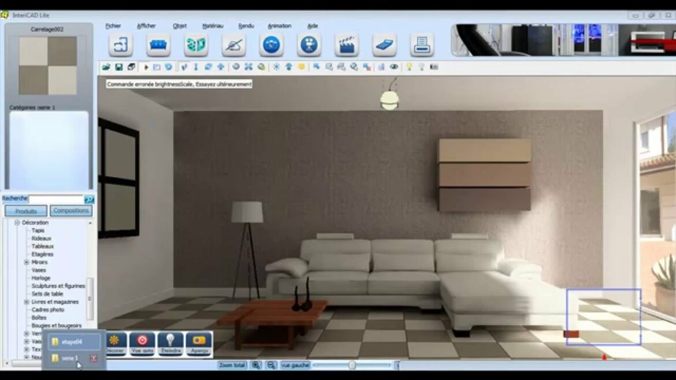
Task: Click the search magnifier next to Recherche
Action: coord(90,199)
